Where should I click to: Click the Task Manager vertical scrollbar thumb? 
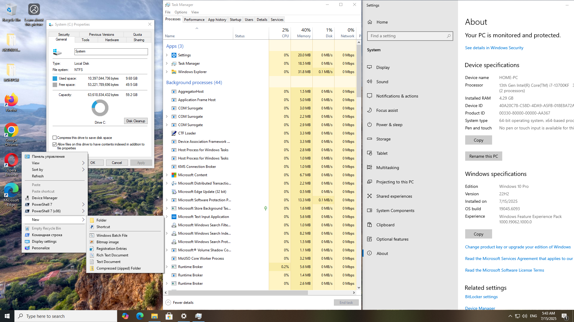coord(359,71)
